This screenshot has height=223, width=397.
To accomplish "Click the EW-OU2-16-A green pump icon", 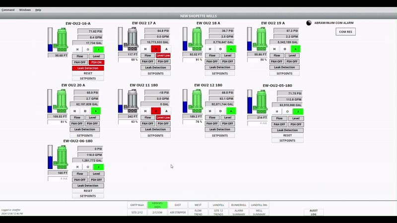I will tap(62, 39).
